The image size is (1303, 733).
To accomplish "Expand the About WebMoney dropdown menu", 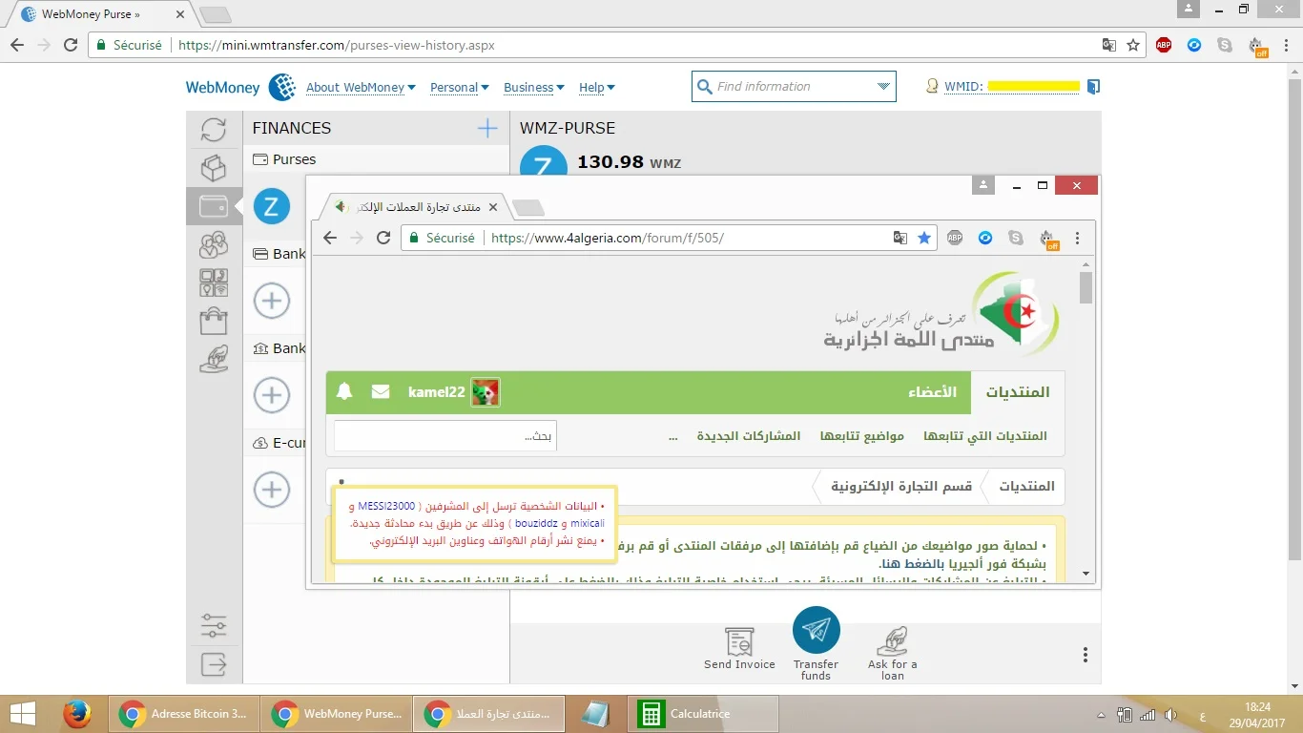I will 361,87.
